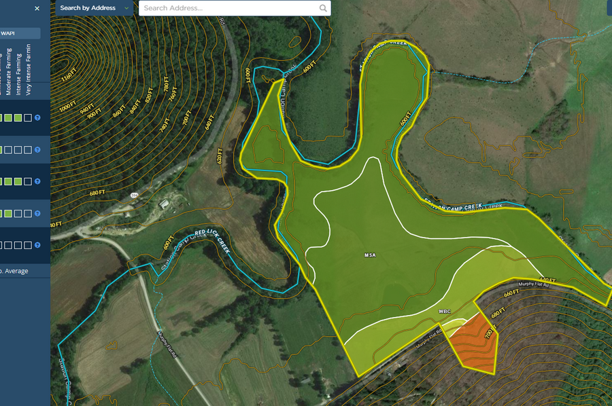Open help icon in the topmost rating row
This screenshot has height=406, width=612.
click(x=37, y=117)
